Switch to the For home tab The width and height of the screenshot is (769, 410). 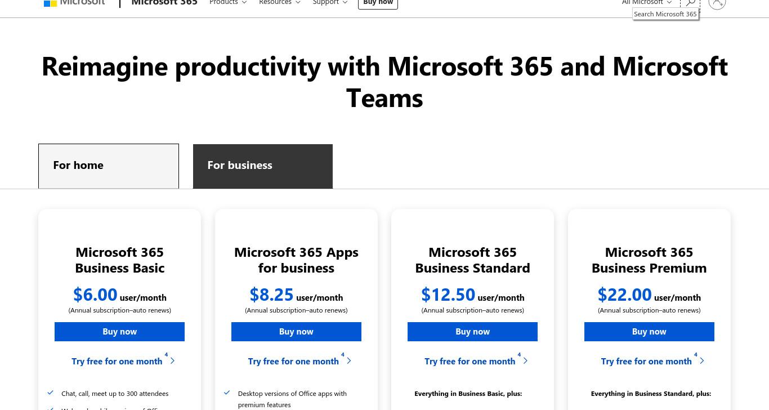109,166
